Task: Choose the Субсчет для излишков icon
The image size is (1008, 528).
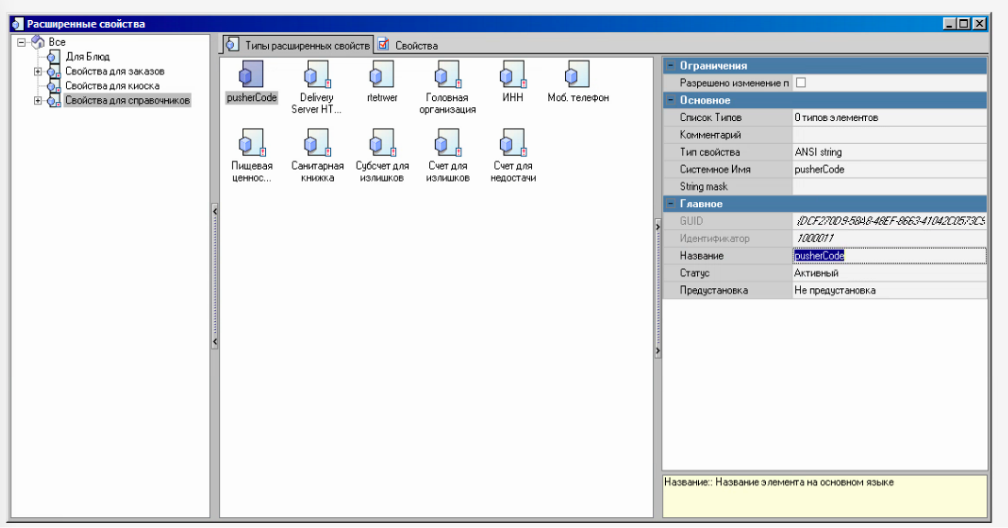Action: (x=382, y=144)
